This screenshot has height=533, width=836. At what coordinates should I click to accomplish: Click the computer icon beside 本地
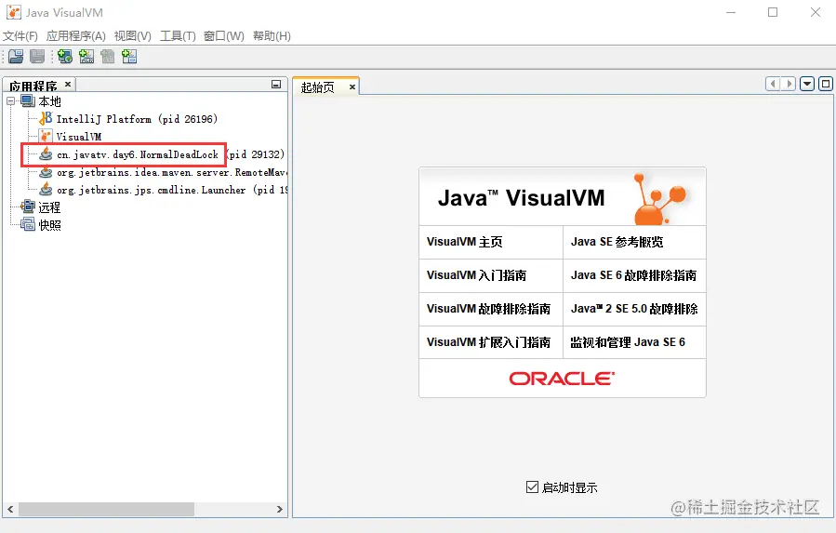tap(28, 100)
